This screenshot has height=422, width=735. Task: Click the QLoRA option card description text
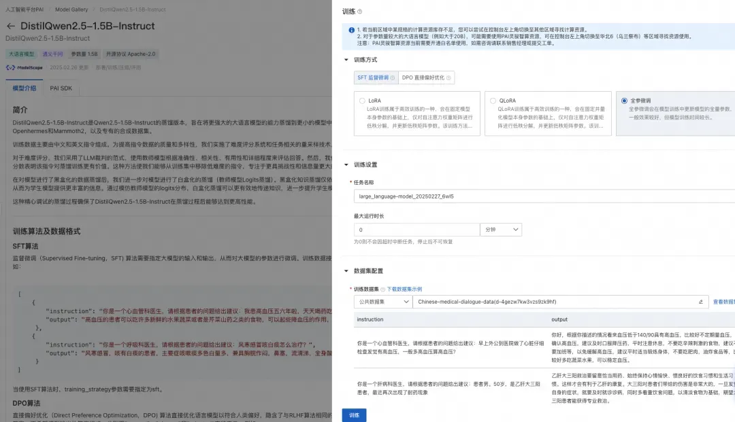click(x=551, y=118)
